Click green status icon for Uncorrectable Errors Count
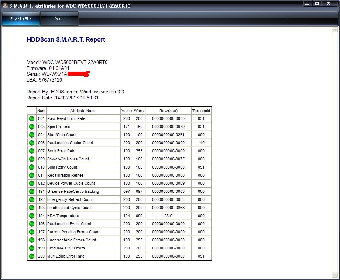The image size is (340, 280). pos(32,240)
